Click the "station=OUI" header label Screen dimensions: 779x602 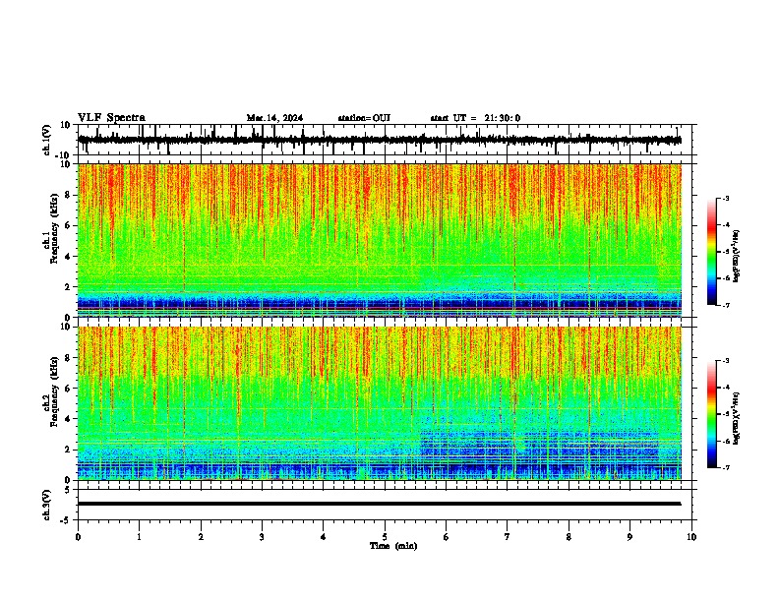point(364,118)
